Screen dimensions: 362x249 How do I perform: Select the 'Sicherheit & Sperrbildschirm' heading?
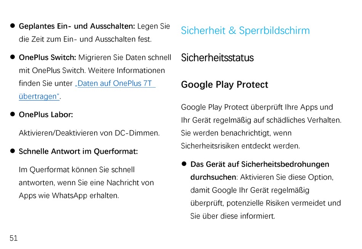[245, 30]
